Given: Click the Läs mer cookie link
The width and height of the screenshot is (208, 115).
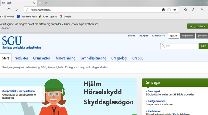Looking at the screenshot, I should click(5, 28).
